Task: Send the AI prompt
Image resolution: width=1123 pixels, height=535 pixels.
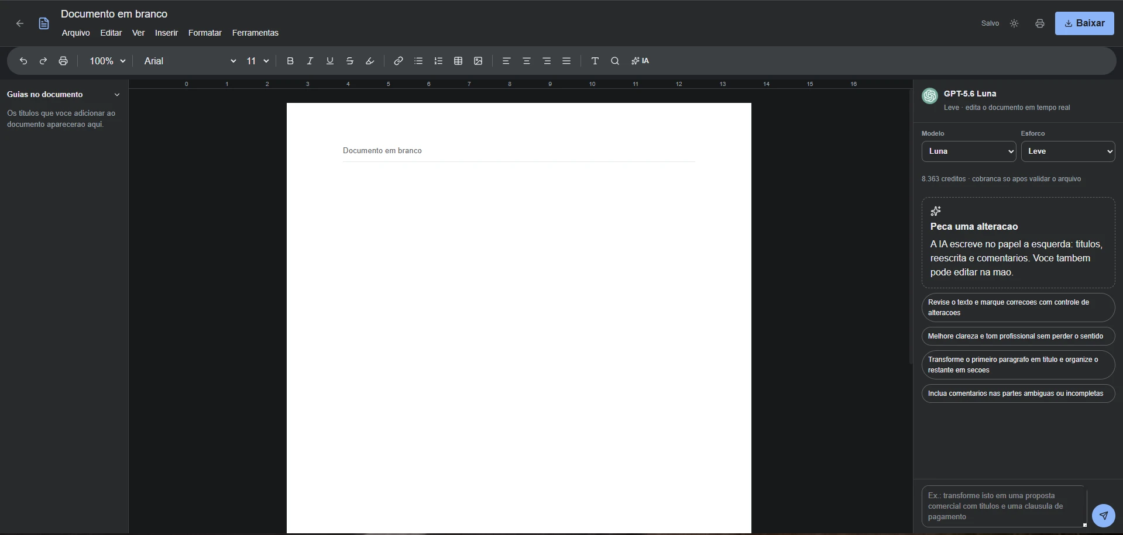Action: click(1104, 516)
